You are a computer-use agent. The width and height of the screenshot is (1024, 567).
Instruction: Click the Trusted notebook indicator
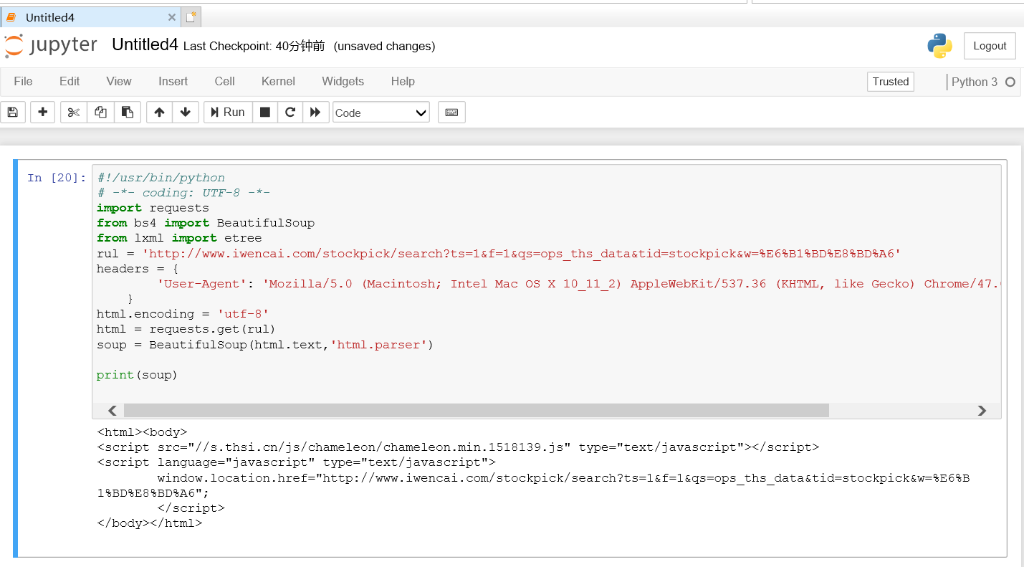[891, 82]
